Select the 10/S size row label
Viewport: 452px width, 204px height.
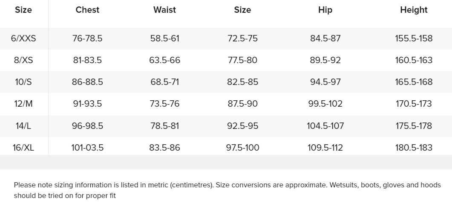(23, 82)
